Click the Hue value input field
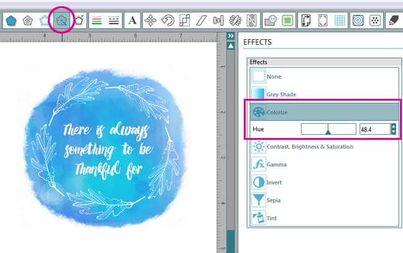The image size is (403, 253). pos(373,129)
